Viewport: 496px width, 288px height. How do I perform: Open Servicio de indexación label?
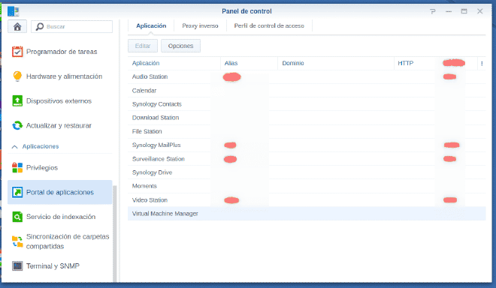61,217
